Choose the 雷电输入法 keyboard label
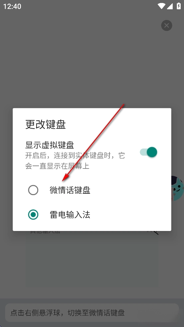Viewport: 184px width, 327px height. click(x=70, y=215)
